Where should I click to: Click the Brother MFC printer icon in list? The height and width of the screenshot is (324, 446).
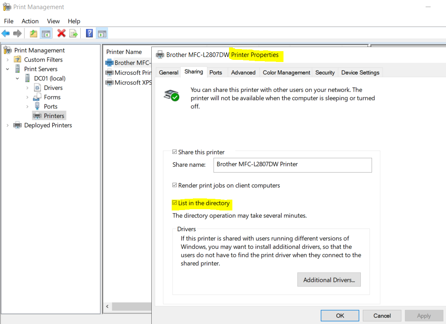[109, 63]
